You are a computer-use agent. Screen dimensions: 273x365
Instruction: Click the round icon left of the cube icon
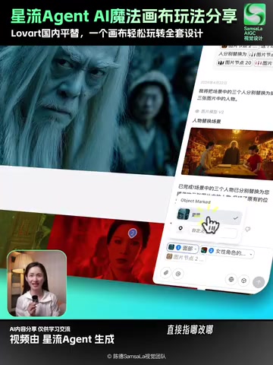[x=231, y=279]
